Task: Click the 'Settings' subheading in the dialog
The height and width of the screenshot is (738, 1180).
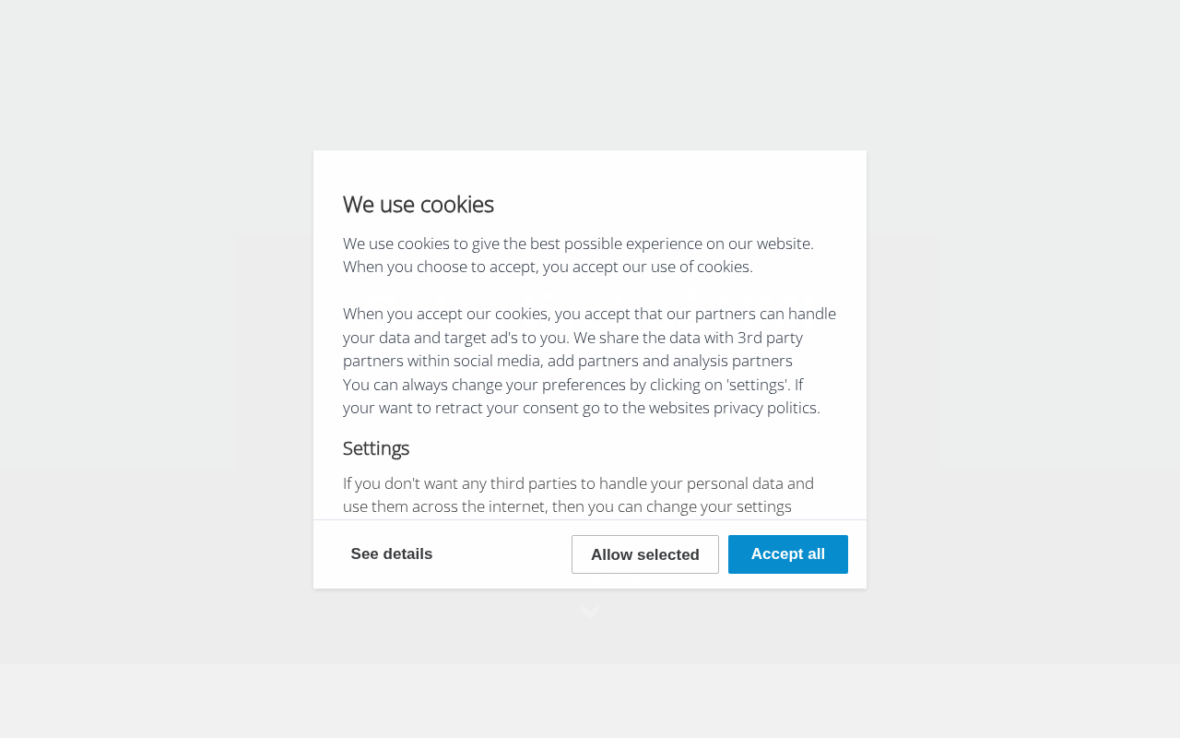Action: (x=375, y=448)
